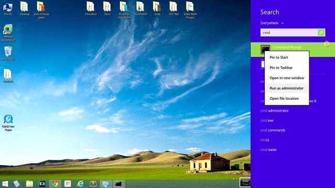This screenshot has width=335, height=188.
Task: Open the UGC Net folder
Action: tap(173, 8)
